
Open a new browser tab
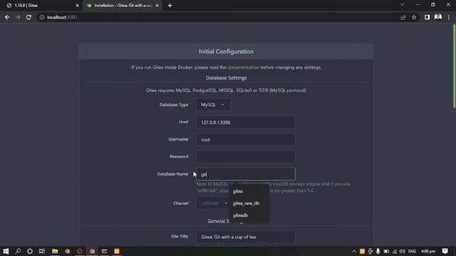(x=170, y=6)
